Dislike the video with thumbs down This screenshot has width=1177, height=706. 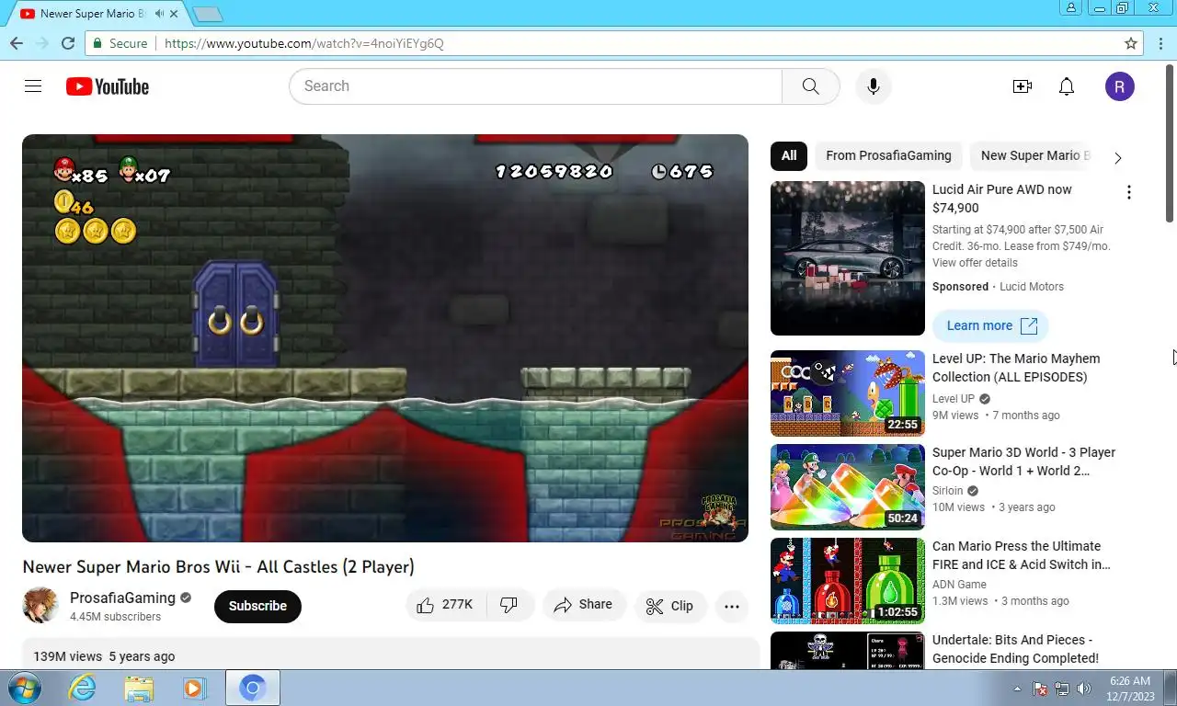coord(509,605)
